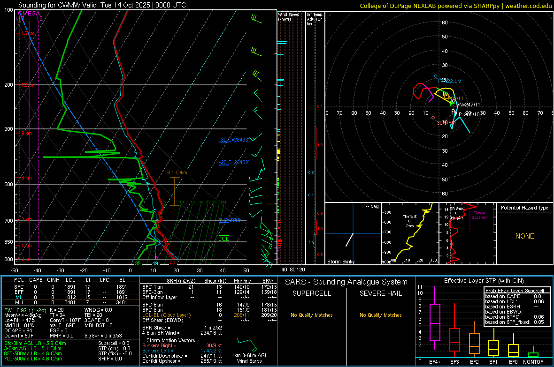Click the red EF3 box plot
Image resolution: width=554 pixels, height=367 pixels.
[x=454, y=330]
